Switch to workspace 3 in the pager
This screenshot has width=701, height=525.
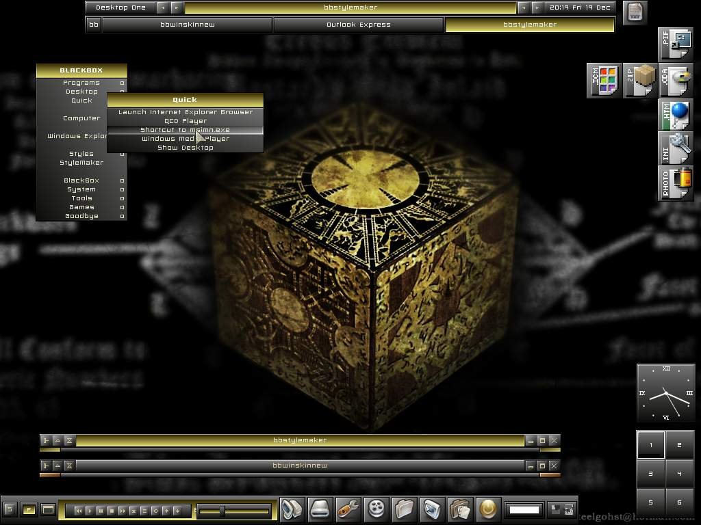pyautogui.click(x=651, y=473)
